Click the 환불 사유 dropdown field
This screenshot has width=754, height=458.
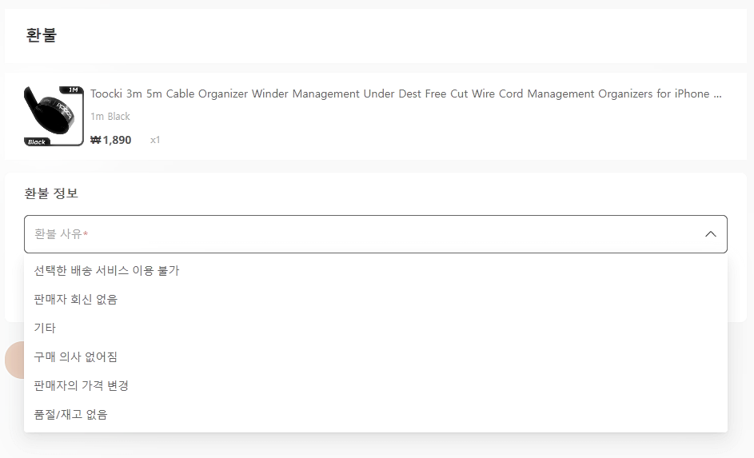click(x=376, y=234)
